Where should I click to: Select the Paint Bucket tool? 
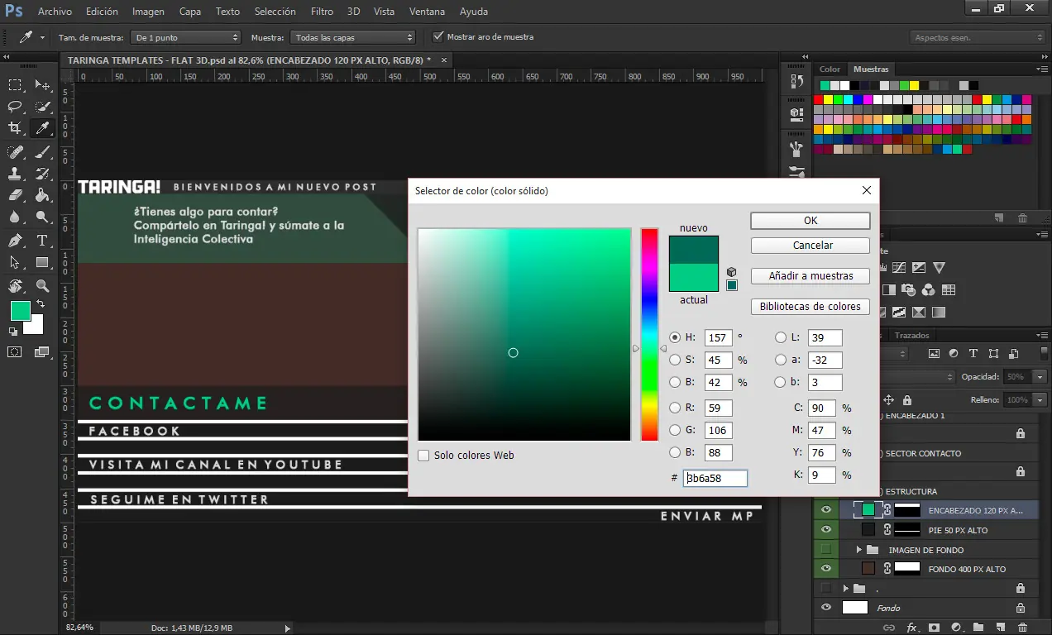pyautogui.click(x=42, y=195)
